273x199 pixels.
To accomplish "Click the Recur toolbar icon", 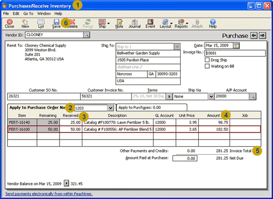I will 88,23.
